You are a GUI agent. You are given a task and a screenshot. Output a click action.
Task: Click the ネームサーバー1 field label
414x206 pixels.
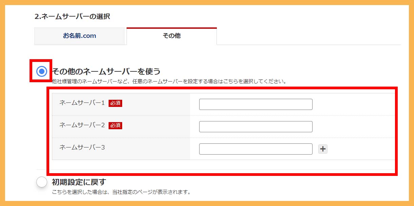point(82,103)
